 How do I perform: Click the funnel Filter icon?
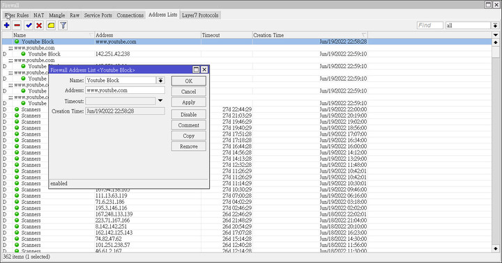point(63,25)
